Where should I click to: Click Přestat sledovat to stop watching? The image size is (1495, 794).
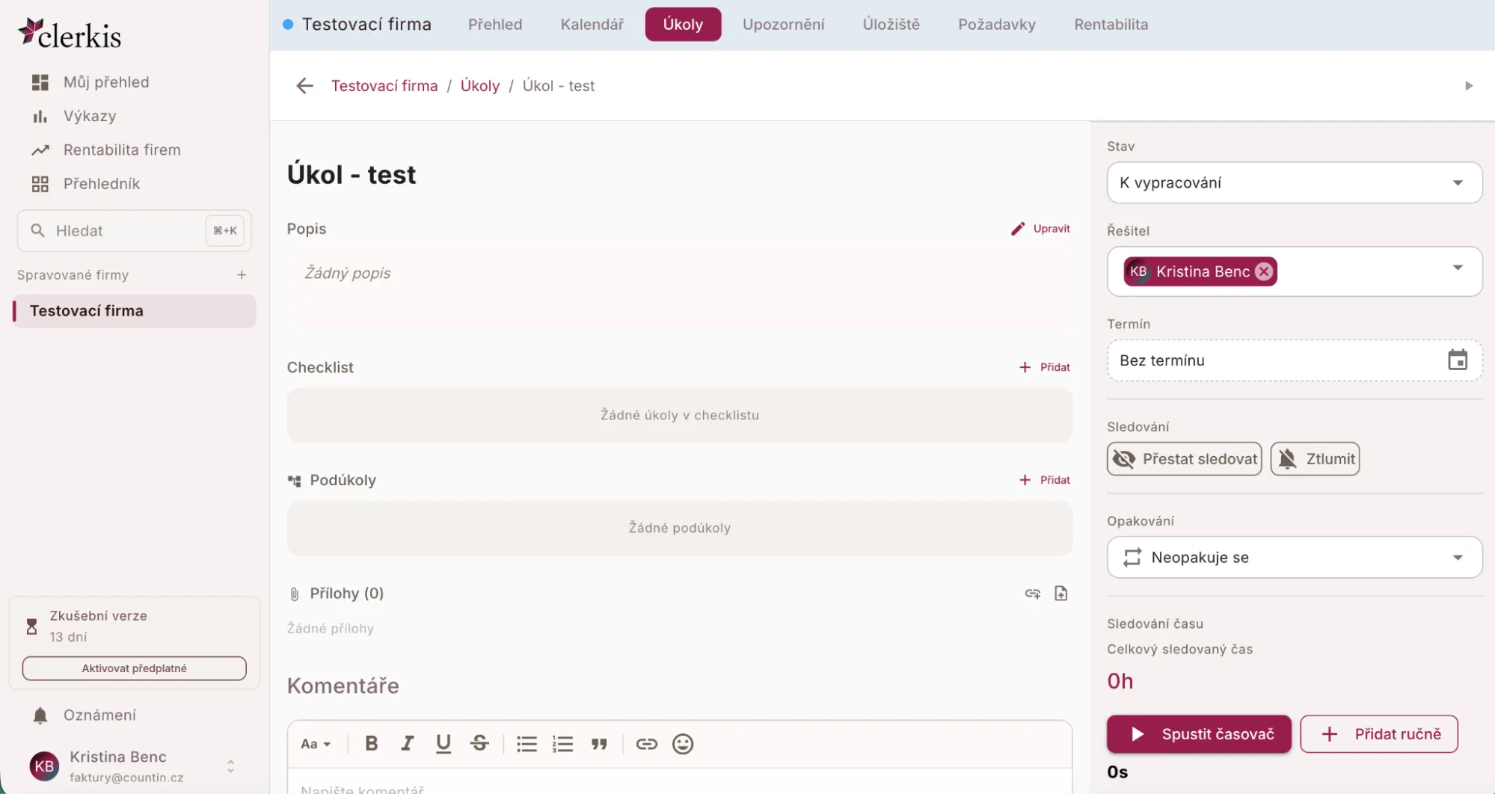1184,459
